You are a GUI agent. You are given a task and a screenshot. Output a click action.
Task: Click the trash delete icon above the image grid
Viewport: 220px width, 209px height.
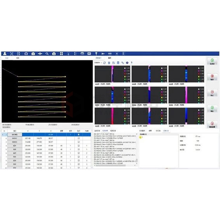[x=109, y=63]
